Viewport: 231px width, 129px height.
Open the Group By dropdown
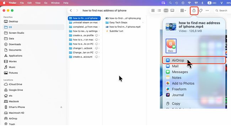183,11
